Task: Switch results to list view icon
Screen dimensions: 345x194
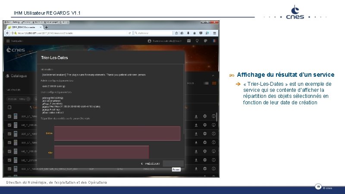Action: [206, 83]
